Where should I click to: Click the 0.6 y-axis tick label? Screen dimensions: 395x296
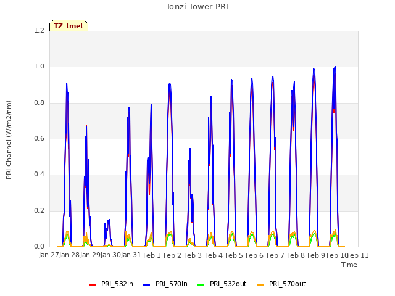click(x=39, y=138)
